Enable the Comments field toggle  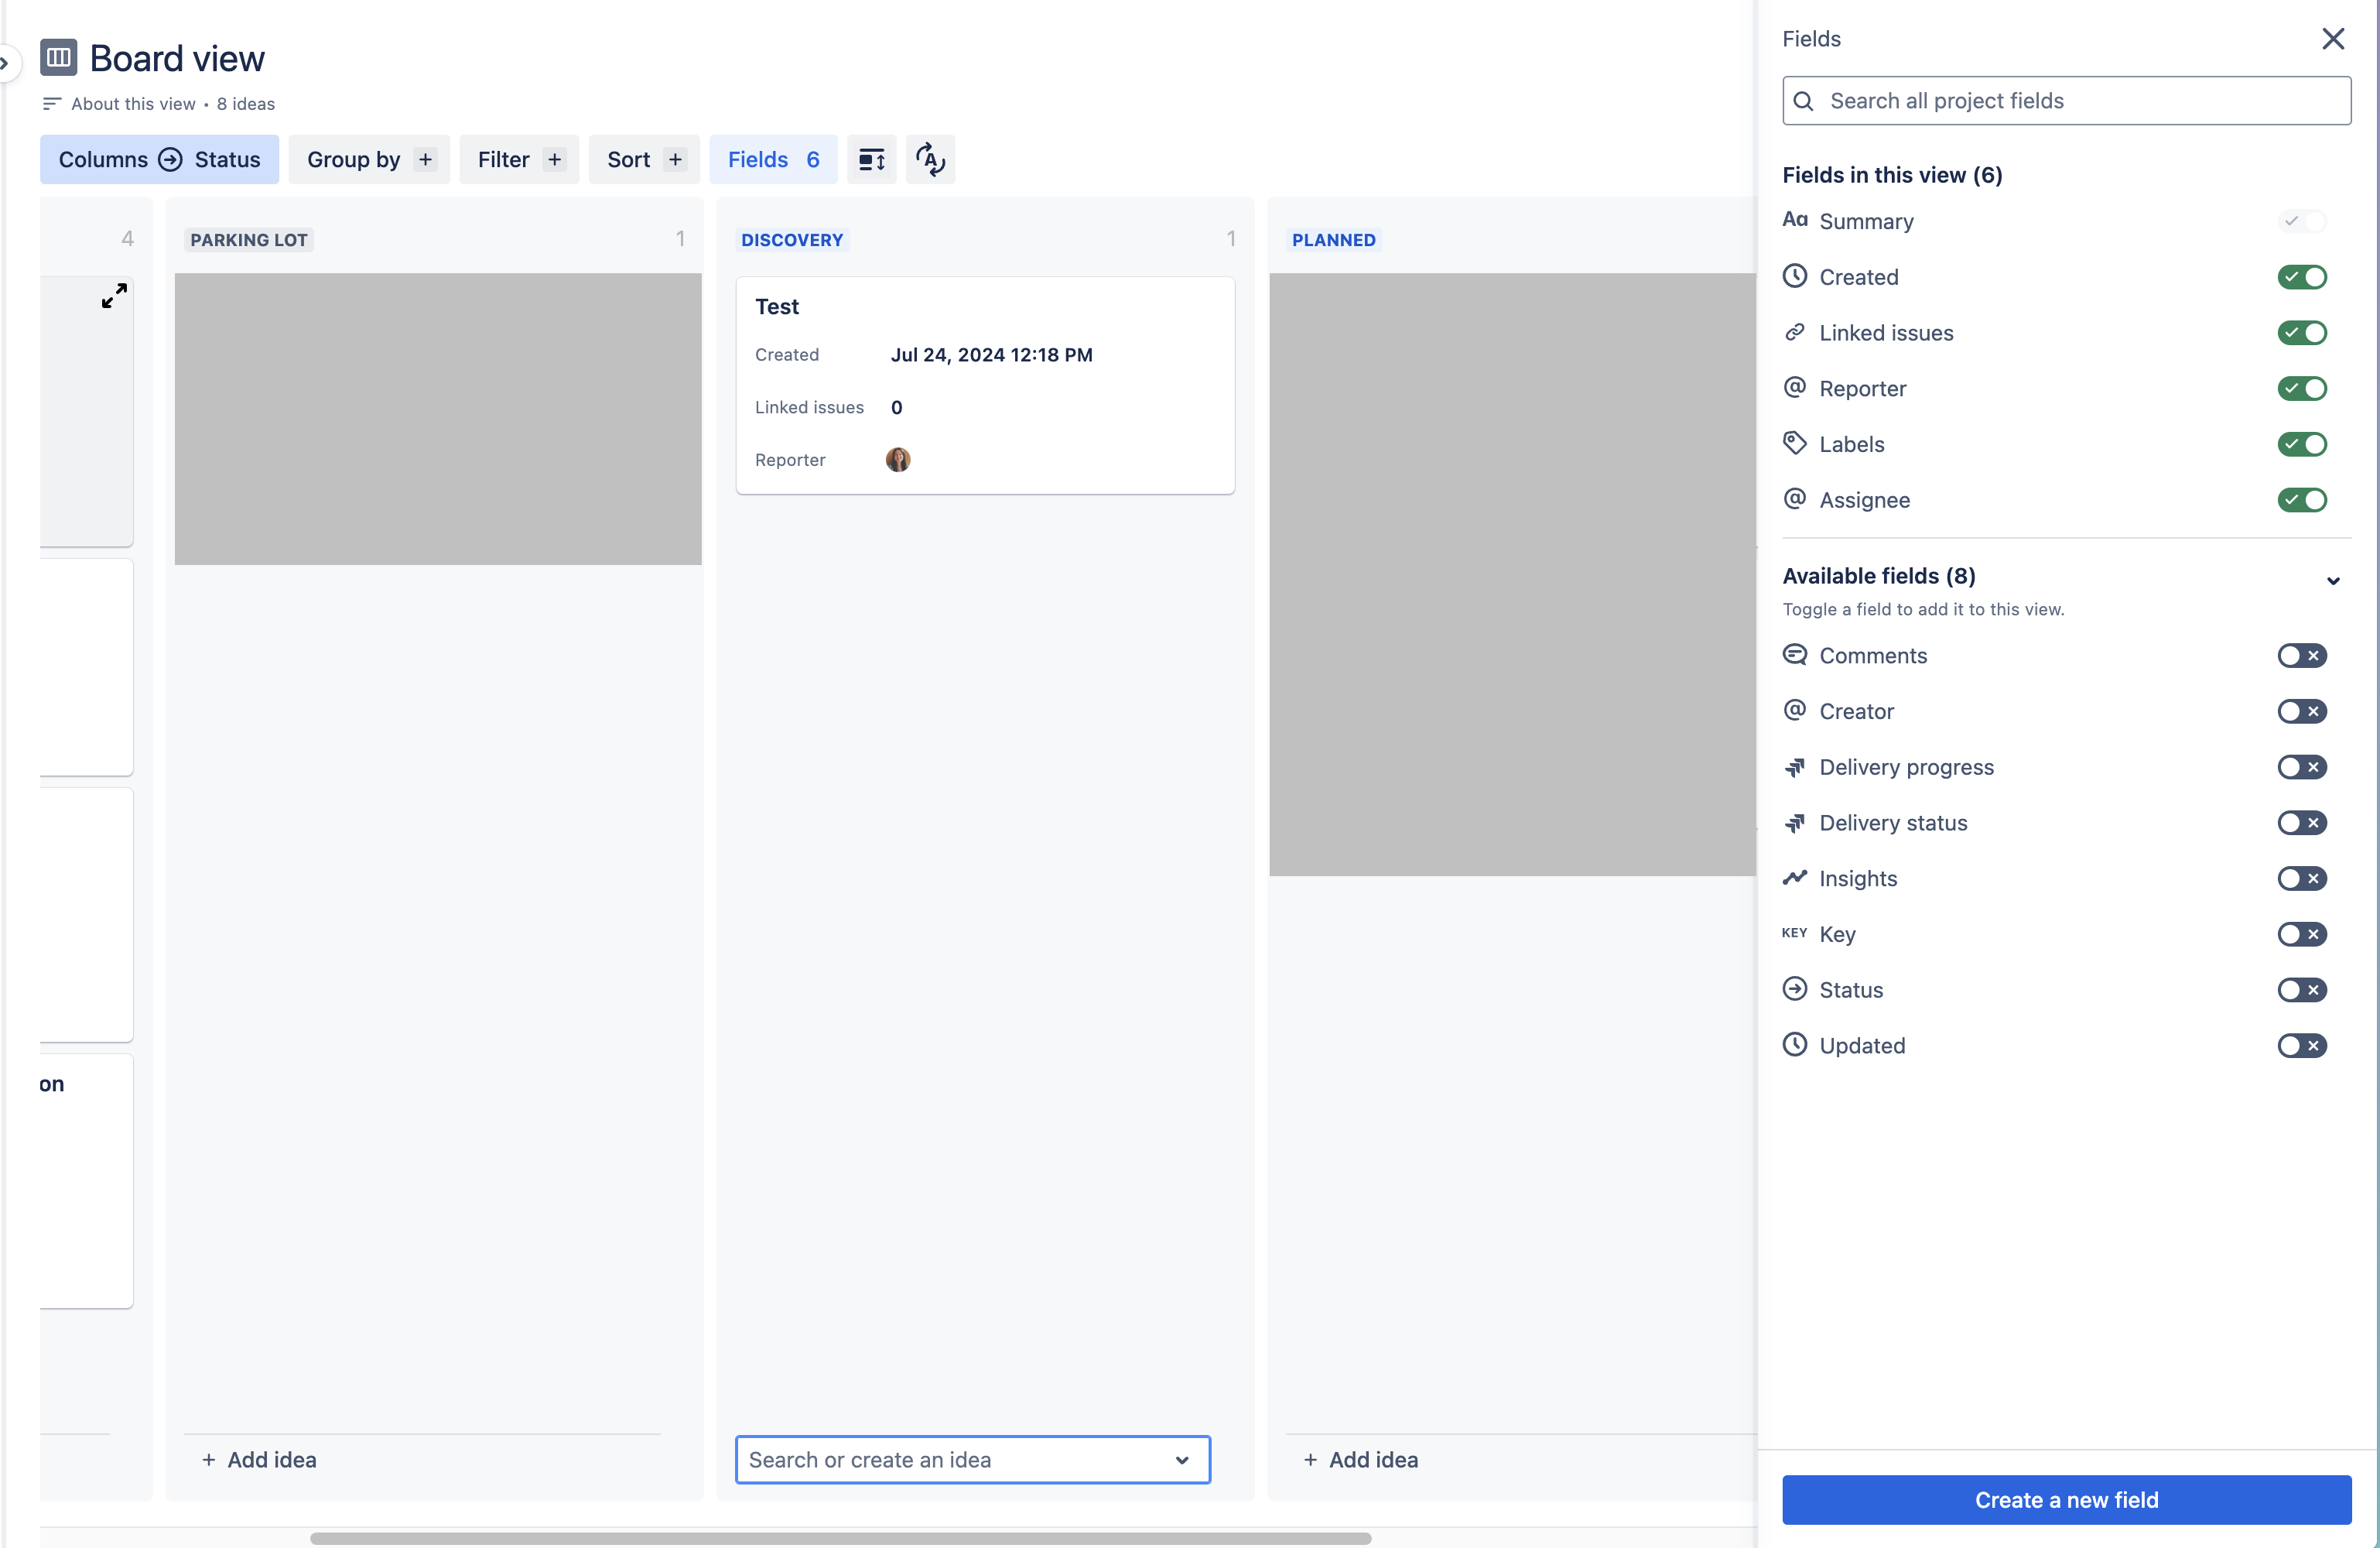coord(2302,656)
